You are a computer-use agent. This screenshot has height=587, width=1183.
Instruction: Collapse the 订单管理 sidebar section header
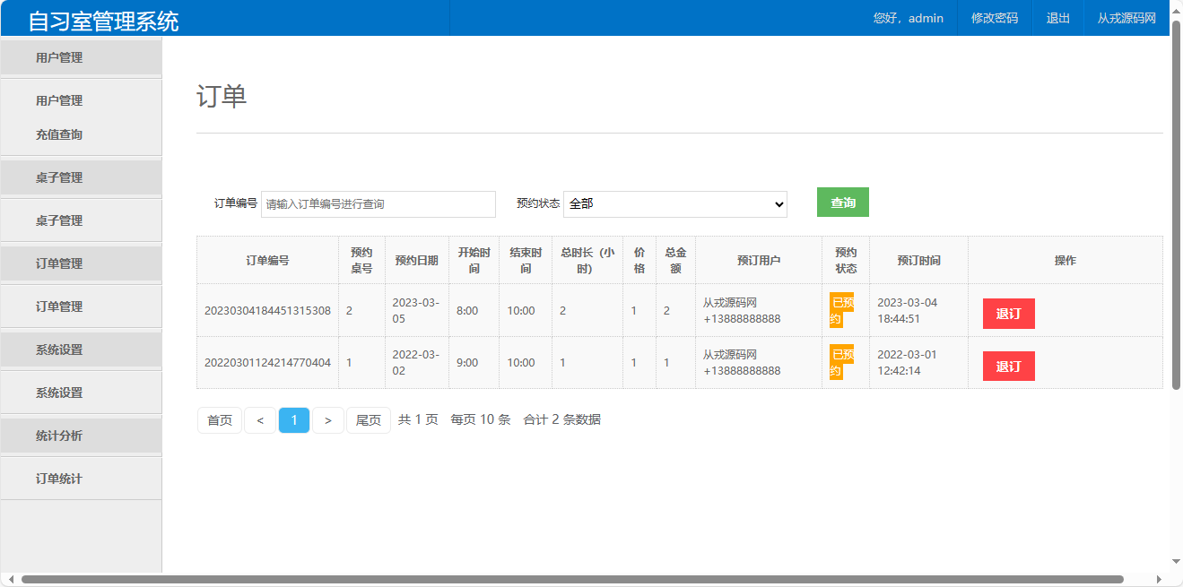pos(59,263)
